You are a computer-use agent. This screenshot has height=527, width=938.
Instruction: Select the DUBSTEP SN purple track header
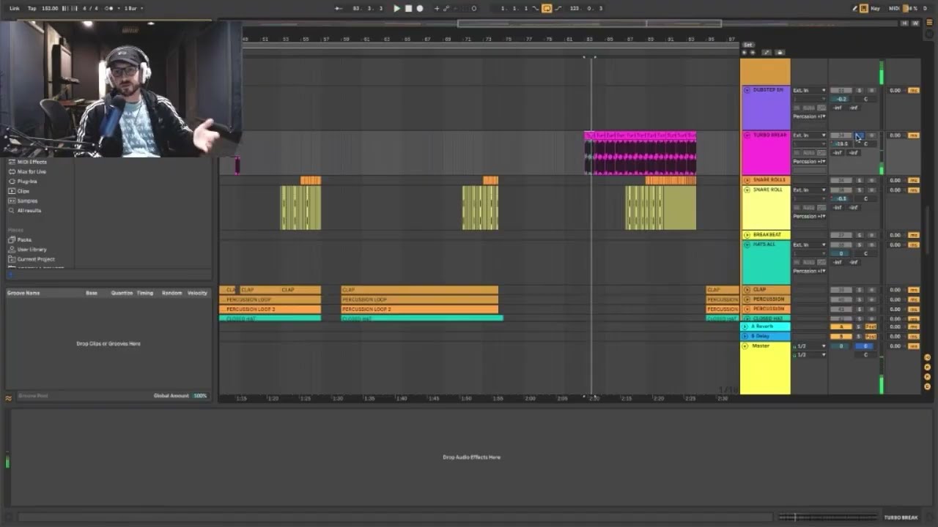pyautogui.click(x=765, y=108)
